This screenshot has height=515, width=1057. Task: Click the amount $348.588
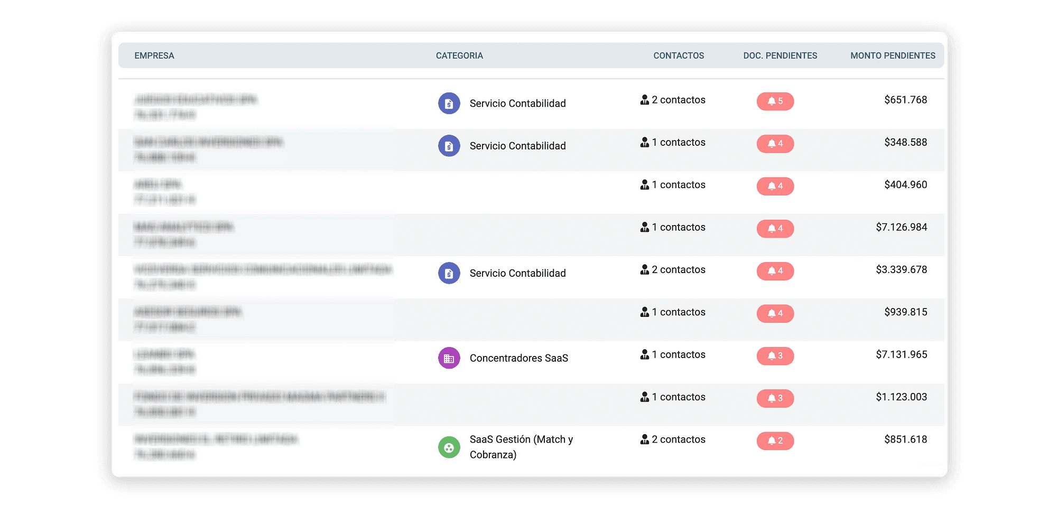[905, 142]
